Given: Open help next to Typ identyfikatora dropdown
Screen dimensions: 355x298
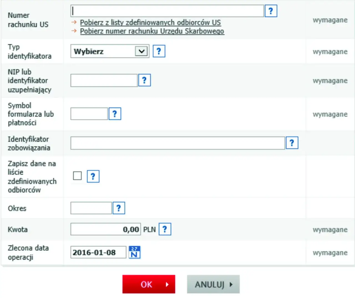Looking at the screenshot, I should pyautogui.click(x=159, y=51).
